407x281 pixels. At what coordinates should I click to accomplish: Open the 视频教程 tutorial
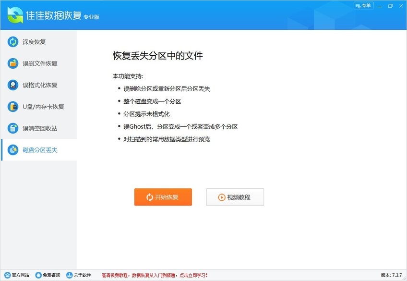[x=235, y=197]
